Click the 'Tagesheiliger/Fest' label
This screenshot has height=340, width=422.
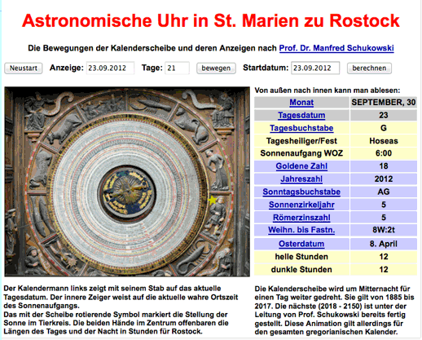pyautogui.click(x=301, y=140)
